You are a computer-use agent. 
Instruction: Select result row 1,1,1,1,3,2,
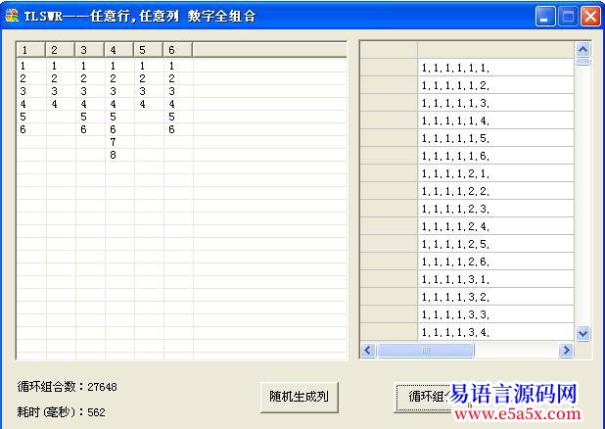(495, 297)
